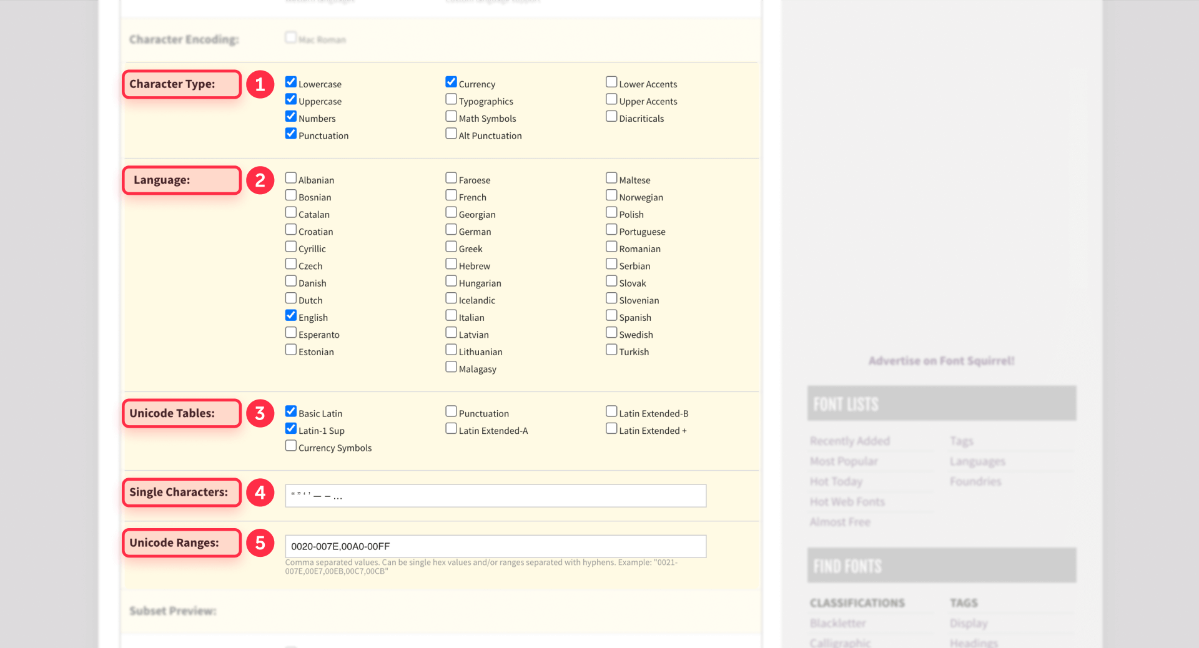The width and height of the screenshot is (1199, 648).
Task: Enable Lower Accents characters
Action: coord(611,81)
